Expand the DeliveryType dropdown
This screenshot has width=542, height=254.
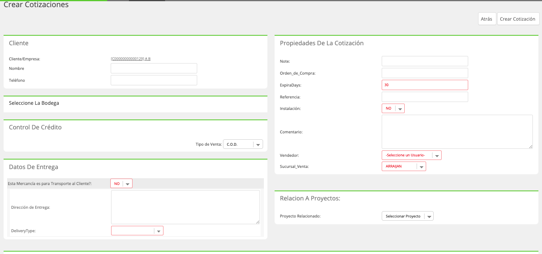(x=137, y=231)
